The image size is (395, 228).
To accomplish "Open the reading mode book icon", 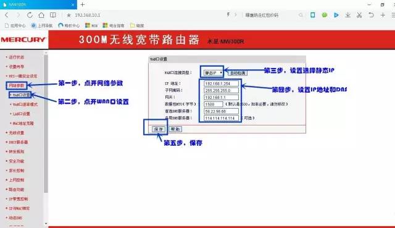I will click(x=53, y=15).
